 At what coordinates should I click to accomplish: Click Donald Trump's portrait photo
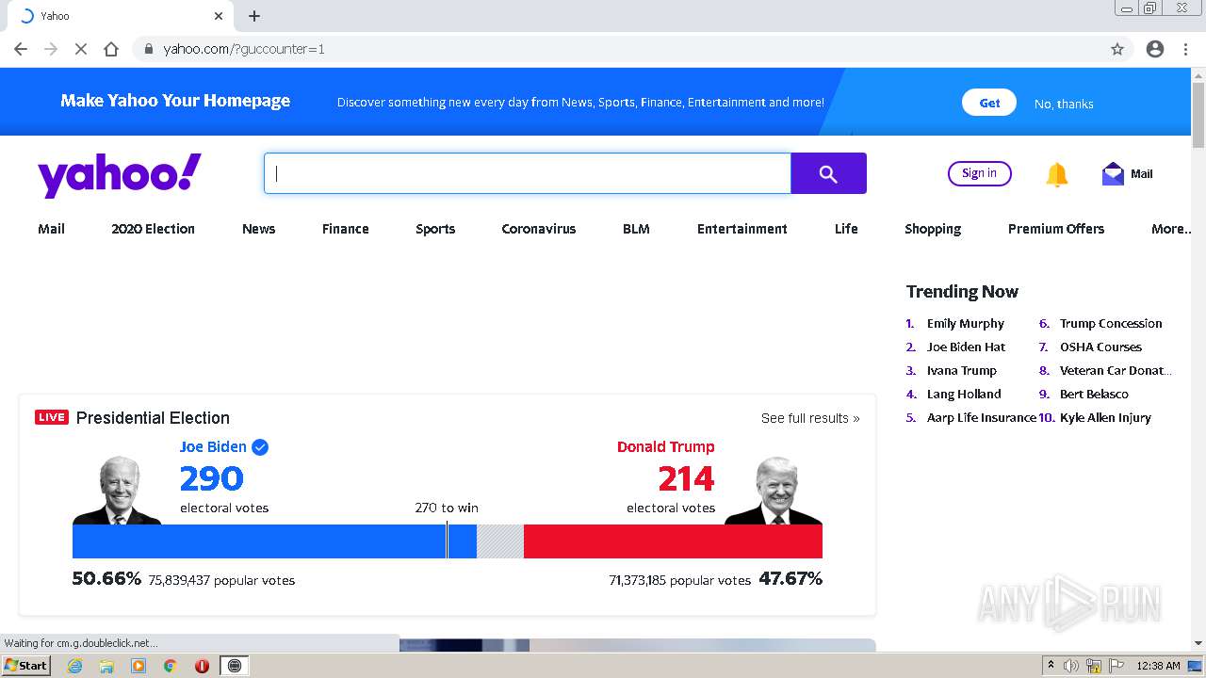coord(774,491)
